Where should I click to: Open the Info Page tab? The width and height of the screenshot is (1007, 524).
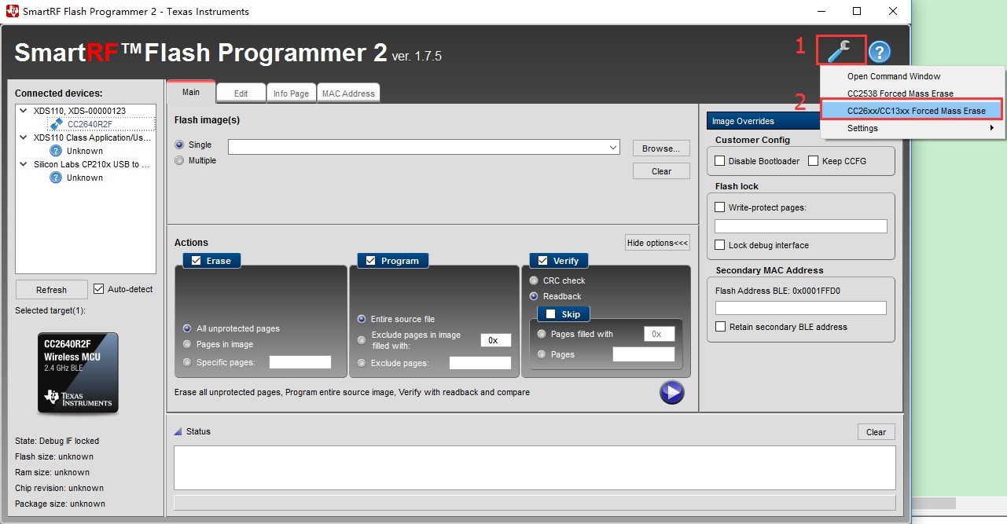(x=292, y=93)
